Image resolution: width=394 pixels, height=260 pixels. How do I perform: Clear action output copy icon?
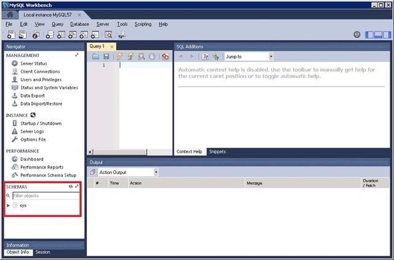tap(93, 172)
